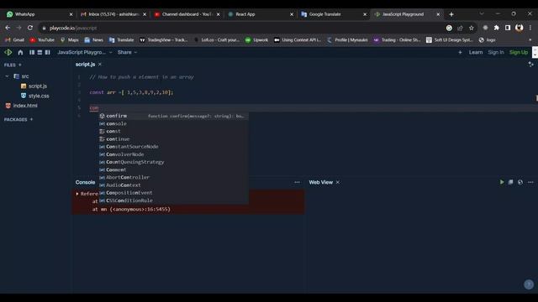Open the Chrome profile avatar
The width and height of the screenshot is (538, 302).
520,28
